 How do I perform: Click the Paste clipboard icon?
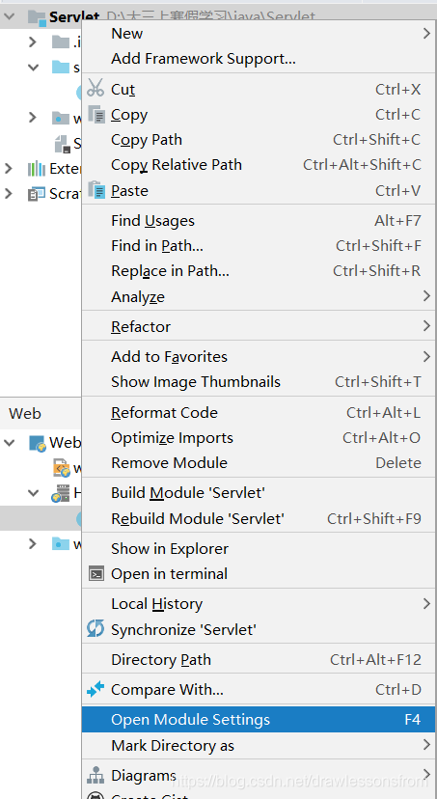pyautogui.click(x=96, y=190)
